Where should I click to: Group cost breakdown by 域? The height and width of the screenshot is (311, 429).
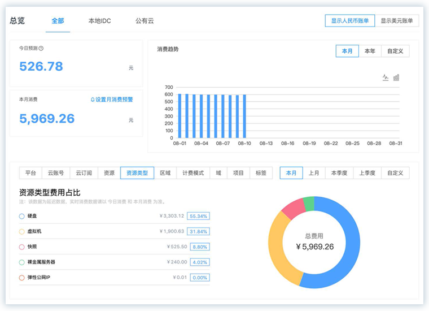click(x=218, y=173)
